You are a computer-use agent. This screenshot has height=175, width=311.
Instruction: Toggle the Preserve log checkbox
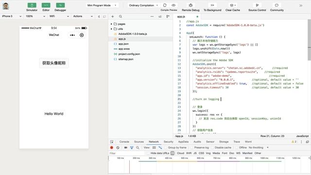tap(192, 148)
